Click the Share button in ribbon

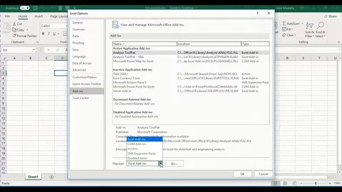point(330,17)
